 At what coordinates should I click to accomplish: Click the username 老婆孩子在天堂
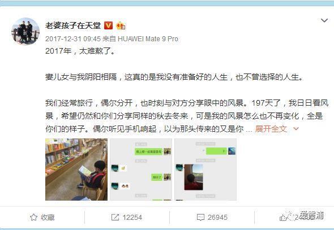coord(73,26)
